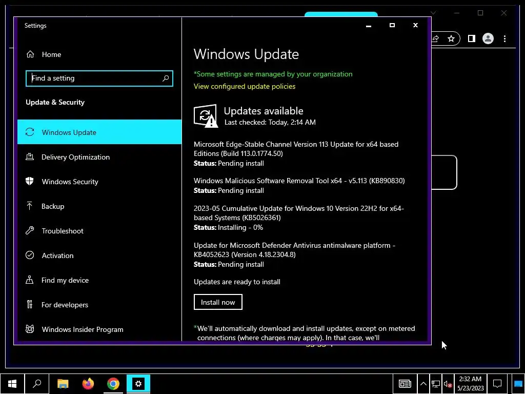525x394 pixels.
Task: Click the Install now button
Action: click(x=218, y=302)
